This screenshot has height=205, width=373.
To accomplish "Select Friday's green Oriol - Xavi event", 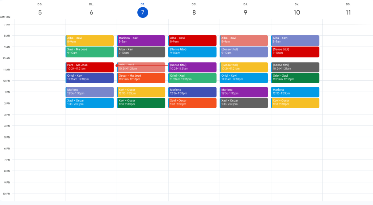I will 295,78.
